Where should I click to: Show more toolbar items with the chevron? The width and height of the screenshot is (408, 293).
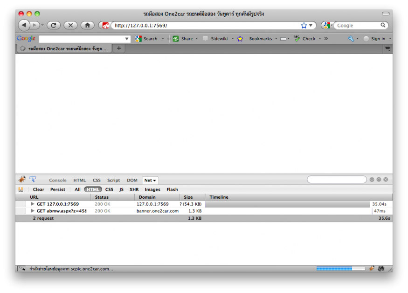(x=326, y=39)
